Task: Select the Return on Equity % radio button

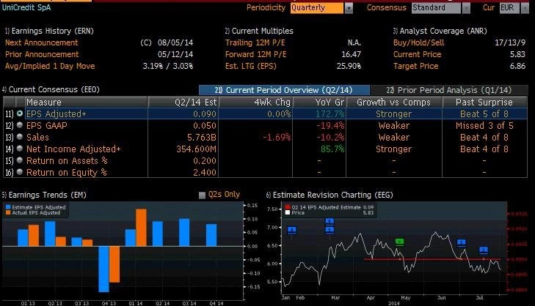Action: [x=20, y=172]
